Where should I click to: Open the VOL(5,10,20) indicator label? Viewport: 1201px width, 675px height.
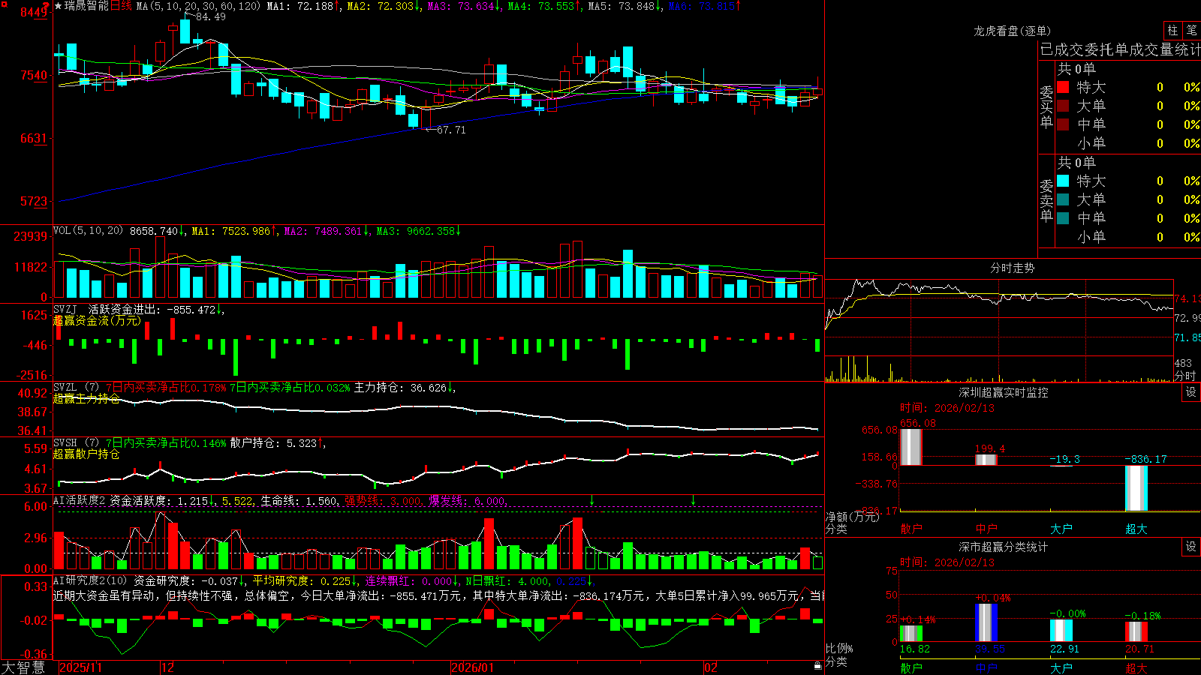(x=88, y=231)
